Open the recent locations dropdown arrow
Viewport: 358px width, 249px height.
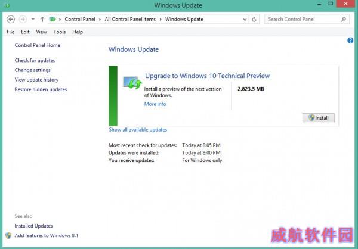pyautogui.click(x=33, y=20)
